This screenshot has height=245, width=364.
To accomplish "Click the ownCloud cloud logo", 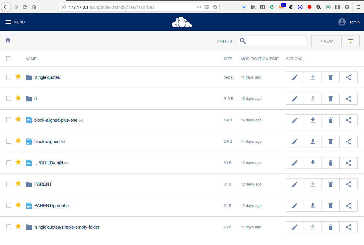I will pos(182,22).
